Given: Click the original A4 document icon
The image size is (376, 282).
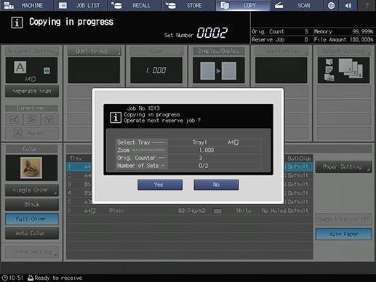Looking at the screenshot, I should pyautogui.click(x=31, y=70).
